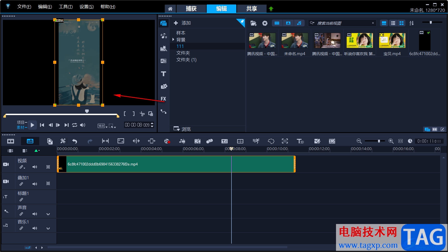Open the Overlays/Graphics library icon

(x=164, y=86)
